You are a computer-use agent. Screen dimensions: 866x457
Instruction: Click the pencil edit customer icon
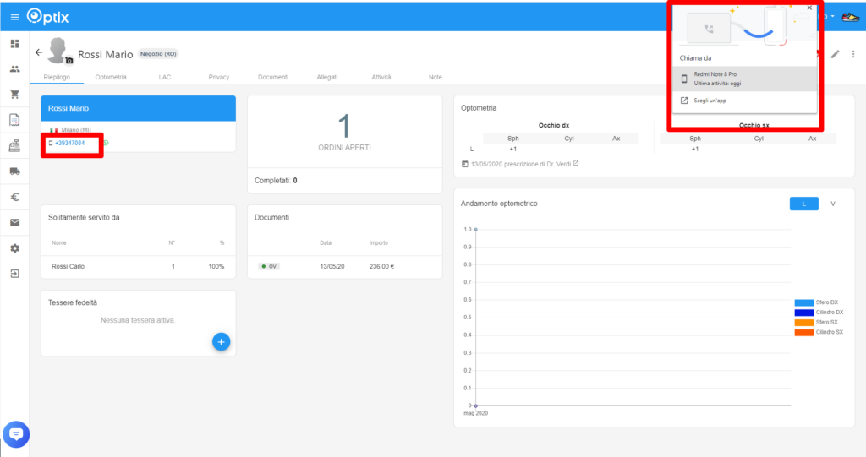tap(836, 54)
